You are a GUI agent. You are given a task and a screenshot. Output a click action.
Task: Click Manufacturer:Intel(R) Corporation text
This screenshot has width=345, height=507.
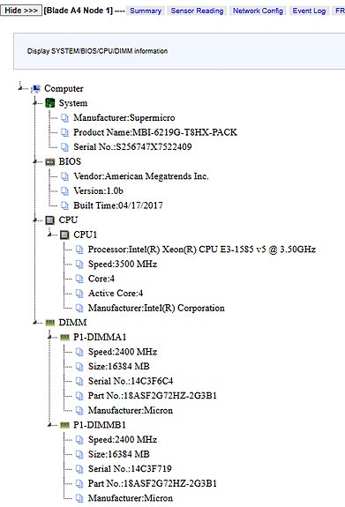[x=156, y=308]
